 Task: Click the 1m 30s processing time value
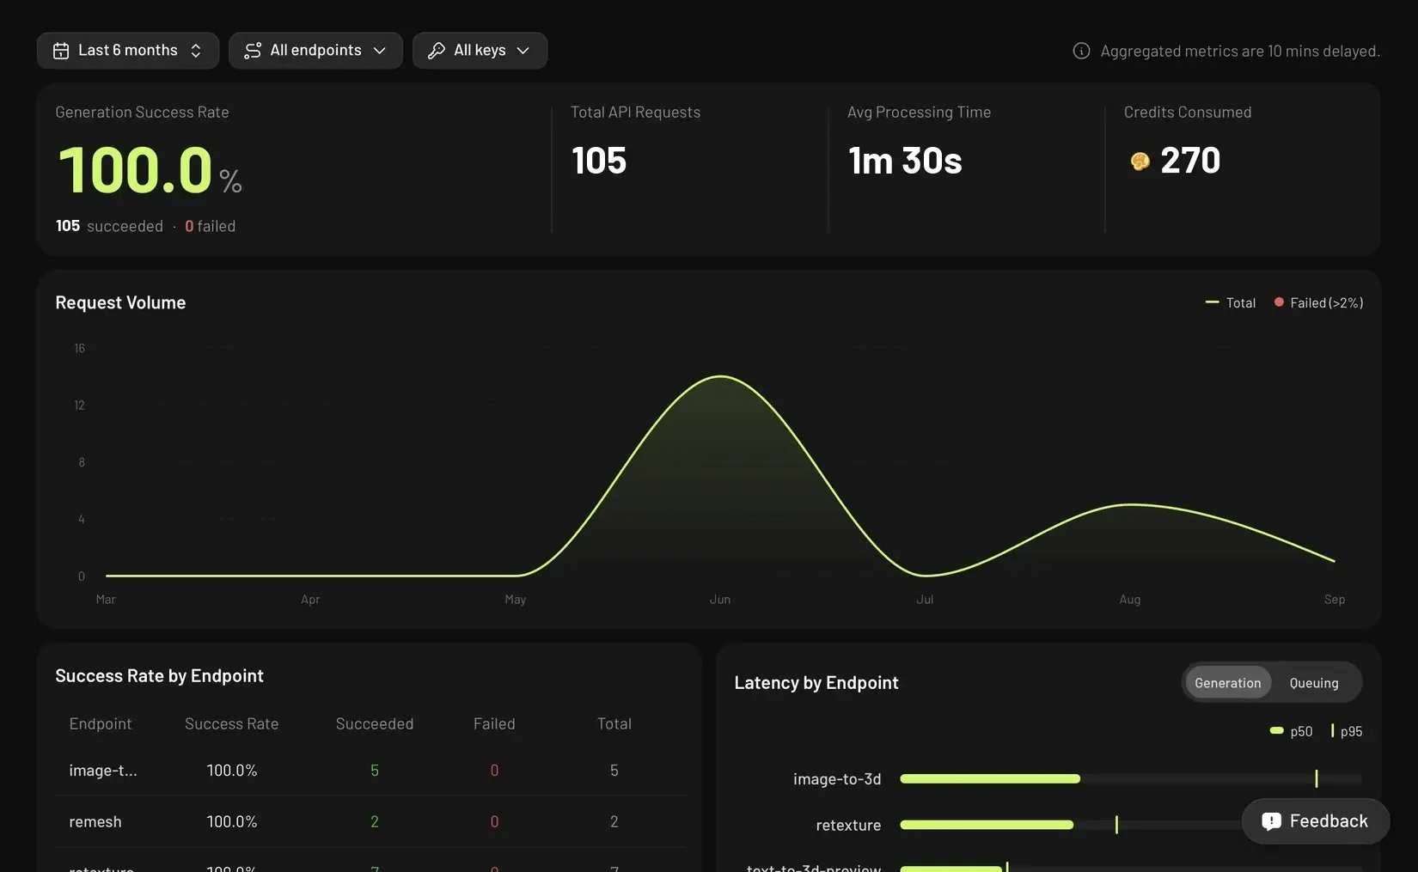(905, 161)
